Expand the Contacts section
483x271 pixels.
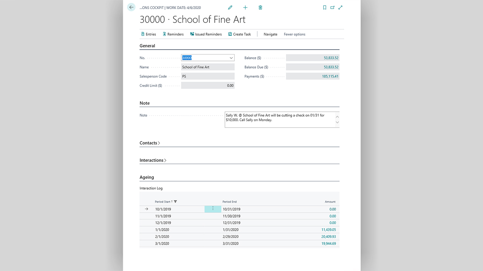150,143
